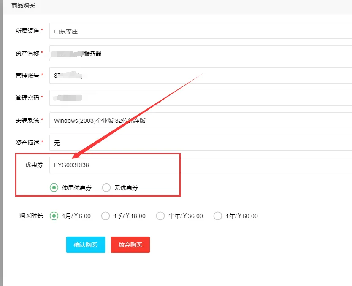Choose the 半年/¥36.00 purchase duration
This screenshot has height=286, width=352.
tap(160, 216)
